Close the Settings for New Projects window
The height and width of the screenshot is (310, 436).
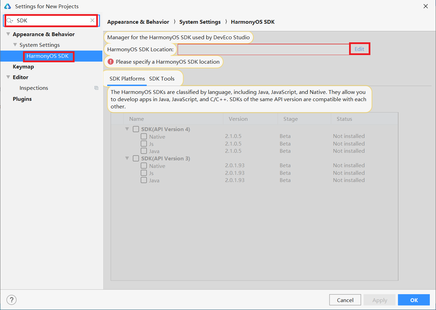(425, 6)
